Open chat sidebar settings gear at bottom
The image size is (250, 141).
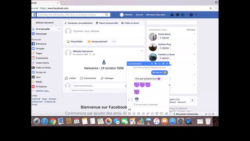click(x=206, y=114)
